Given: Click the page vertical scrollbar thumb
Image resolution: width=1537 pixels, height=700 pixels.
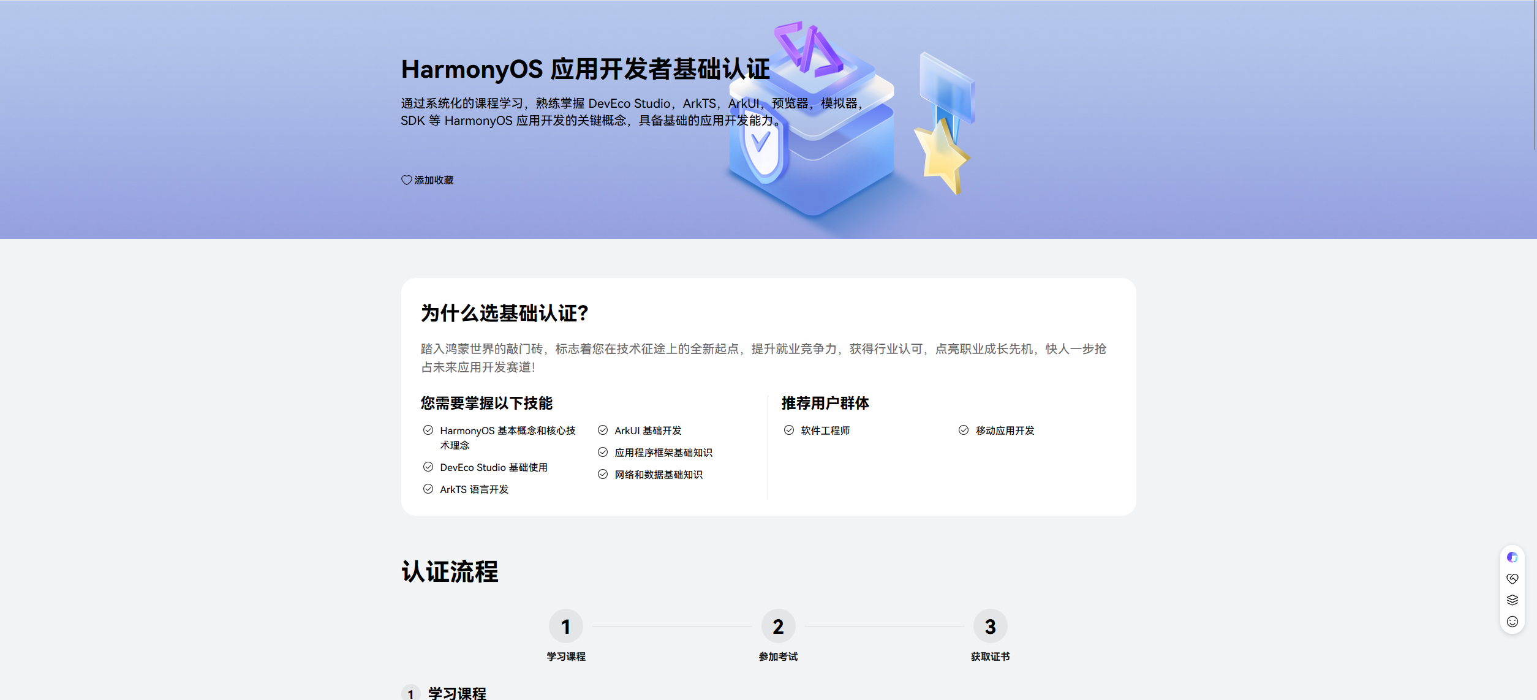Looking at the screenshot, I should pyautogui.click(x=1534, y=73).
